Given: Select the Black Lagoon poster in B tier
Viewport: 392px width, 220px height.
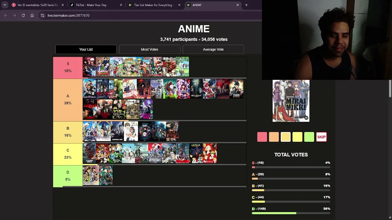Looking at the screenshot, I should [173, 131].
